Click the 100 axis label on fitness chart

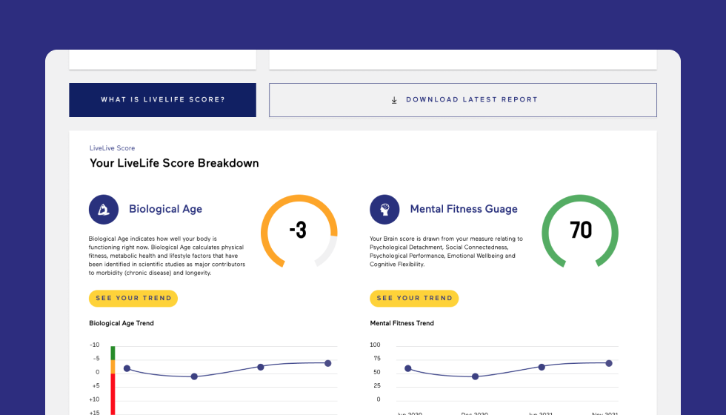click(375, 345)
